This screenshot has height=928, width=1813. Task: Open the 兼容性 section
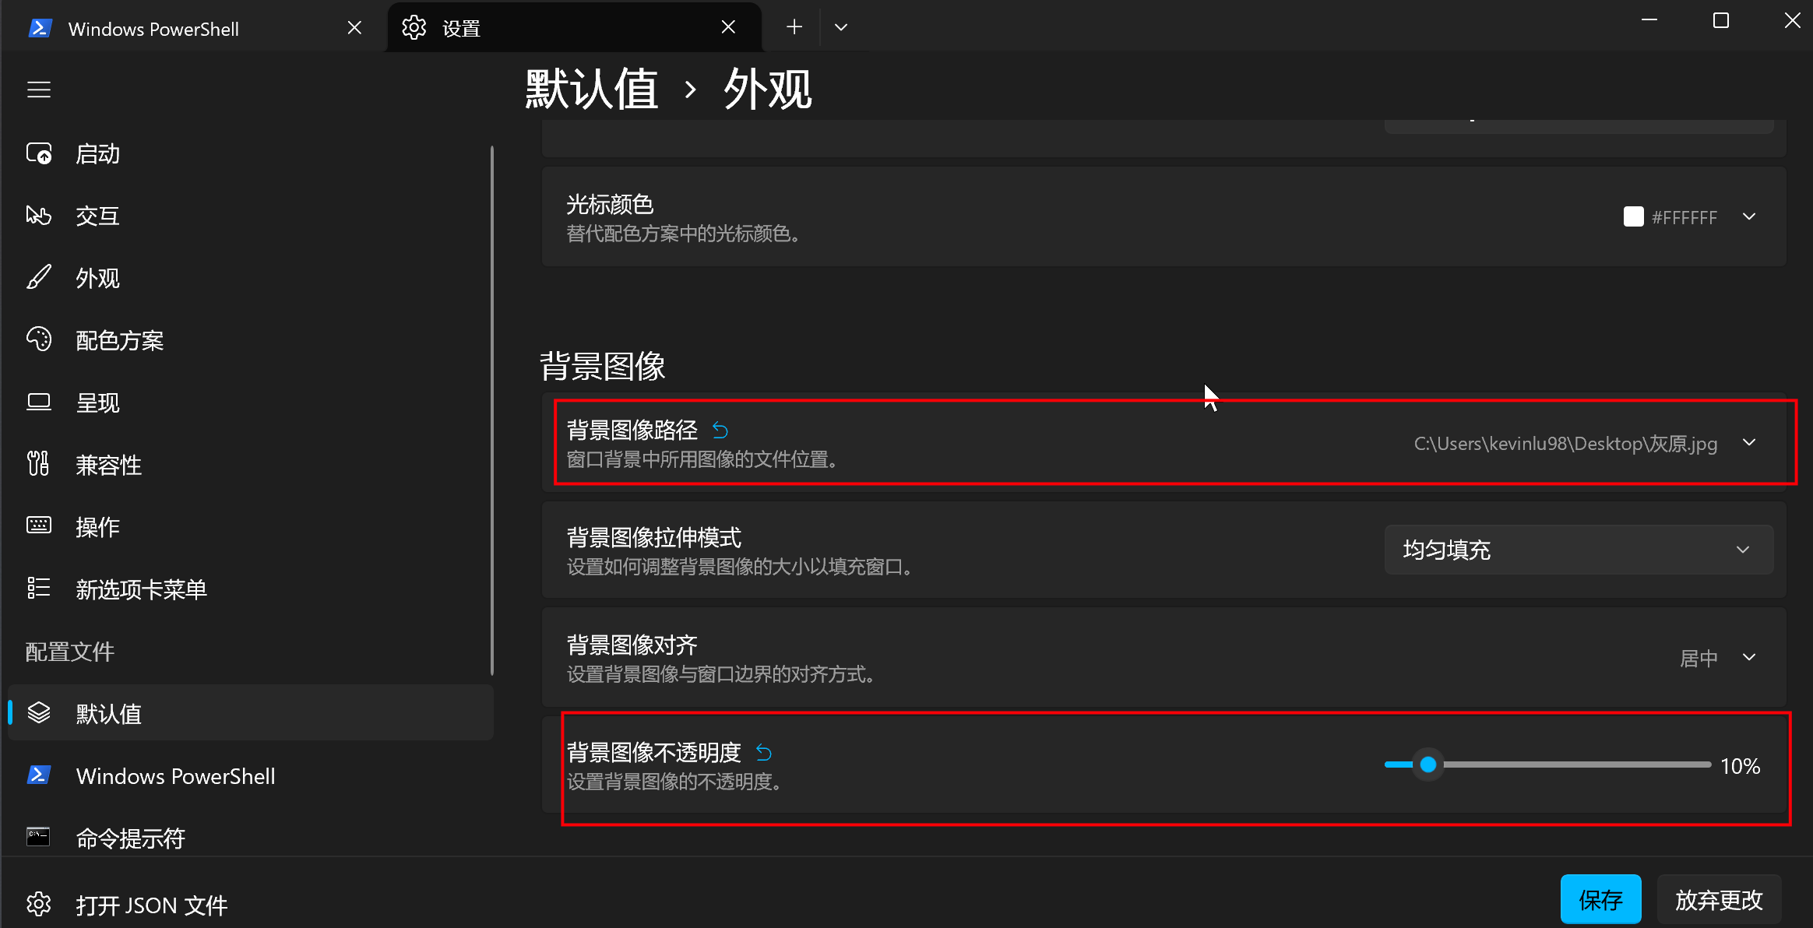[108, 464]
